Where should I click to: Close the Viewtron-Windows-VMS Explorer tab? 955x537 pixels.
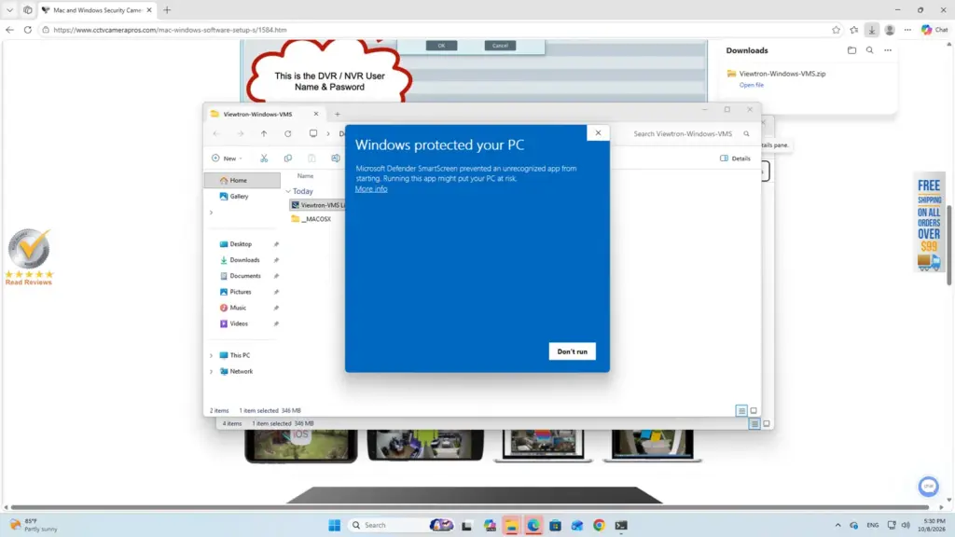(x=315, y=114)
